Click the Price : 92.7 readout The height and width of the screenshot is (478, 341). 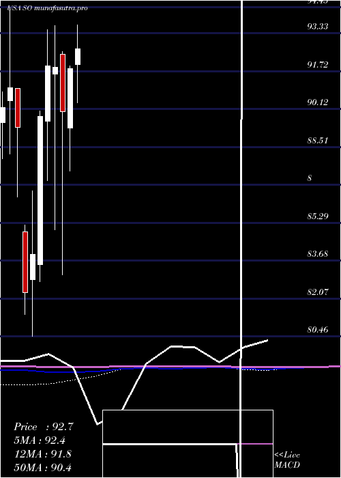pyautogui.click(x=44, y=427)
